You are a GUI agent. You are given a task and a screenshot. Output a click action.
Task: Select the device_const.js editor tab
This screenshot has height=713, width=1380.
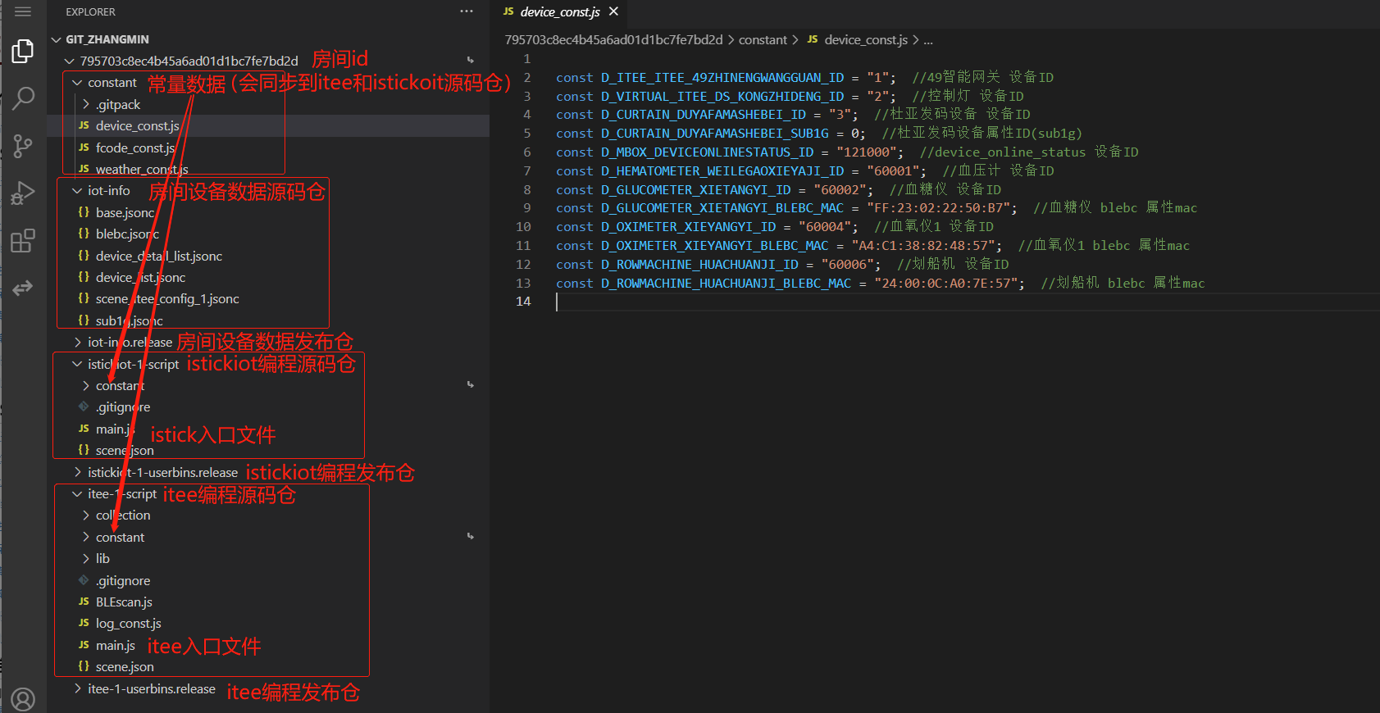559,11
